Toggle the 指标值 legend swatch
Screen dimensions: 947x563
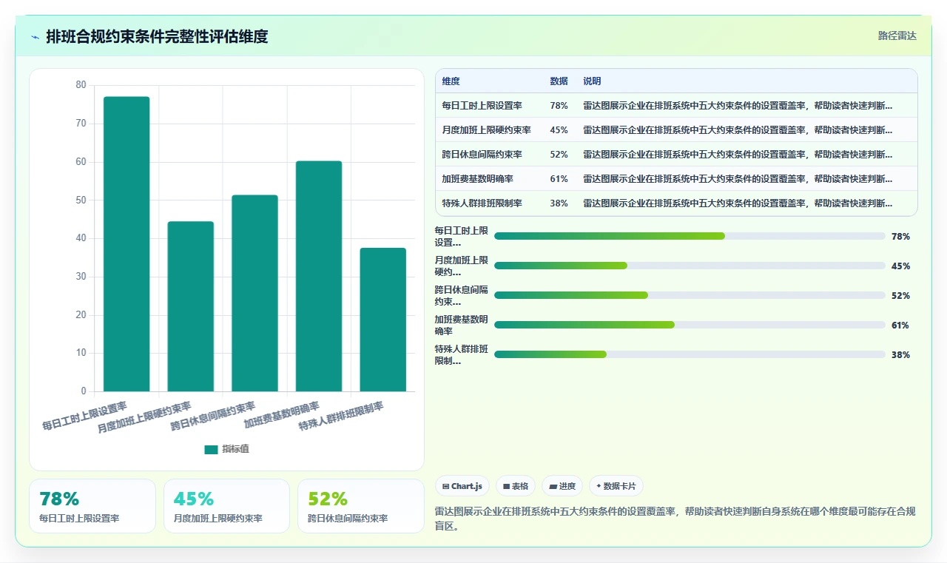pos(212,449)
